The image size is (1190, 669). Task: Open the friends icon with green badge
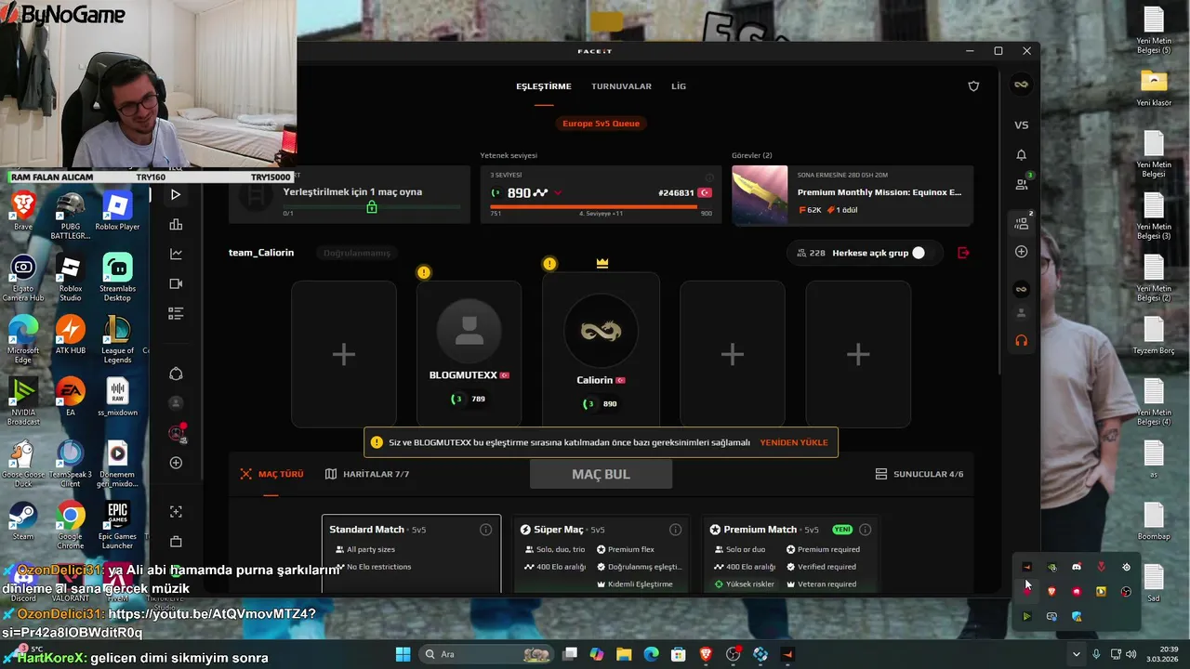1022,184
